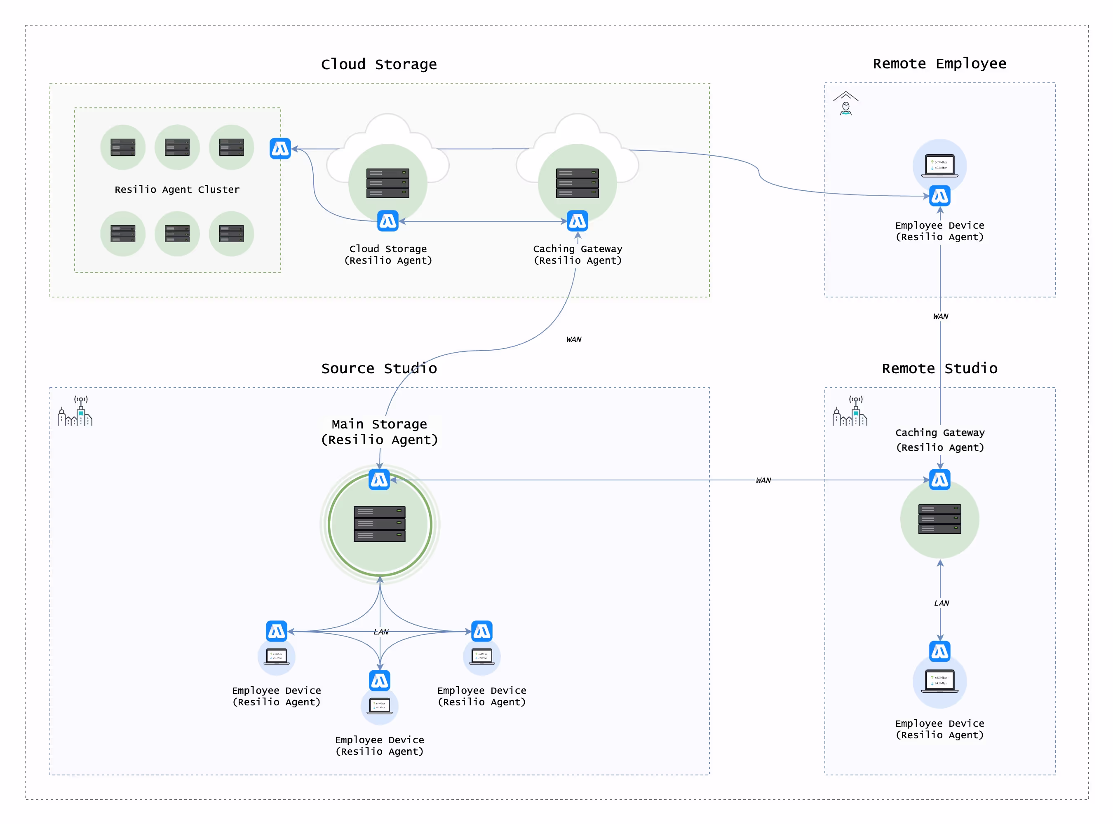Click the Remote Employee laptop icon
Viewport: 1113px width, 824px height.
point(940,166)
